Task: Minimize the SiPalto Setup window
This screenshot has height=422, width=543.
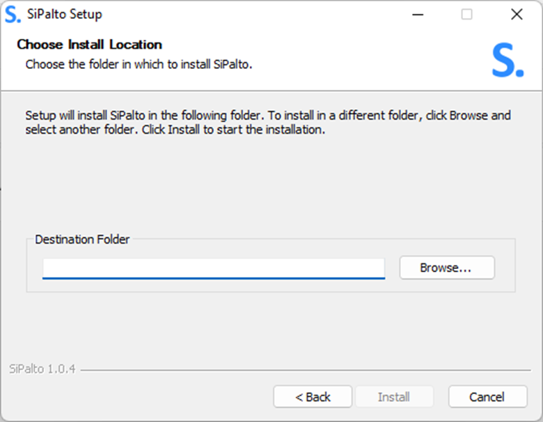Action: click(x=418, y=15)
